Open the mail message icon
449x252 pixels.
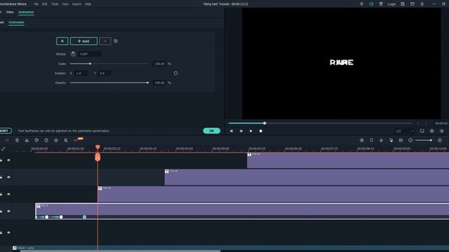click(x=413, y=4)
